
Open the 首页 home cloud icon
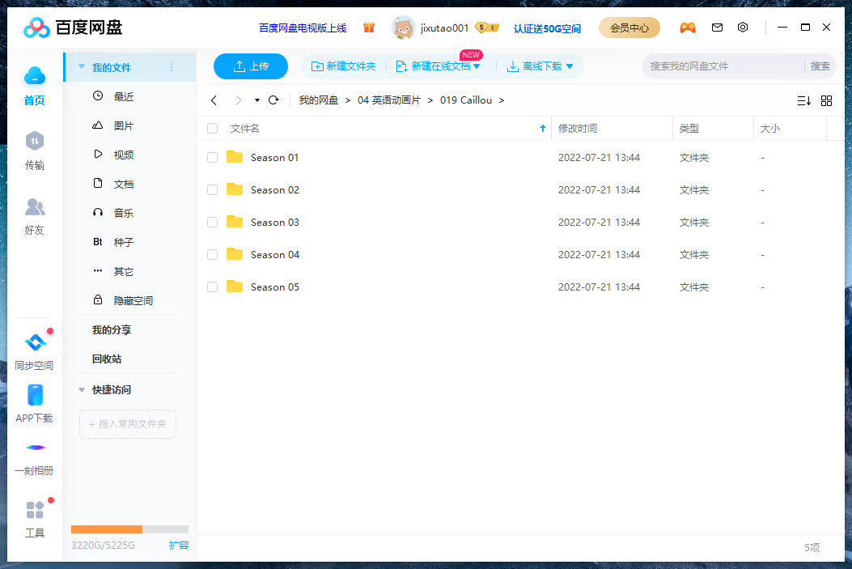coord(35,76)
